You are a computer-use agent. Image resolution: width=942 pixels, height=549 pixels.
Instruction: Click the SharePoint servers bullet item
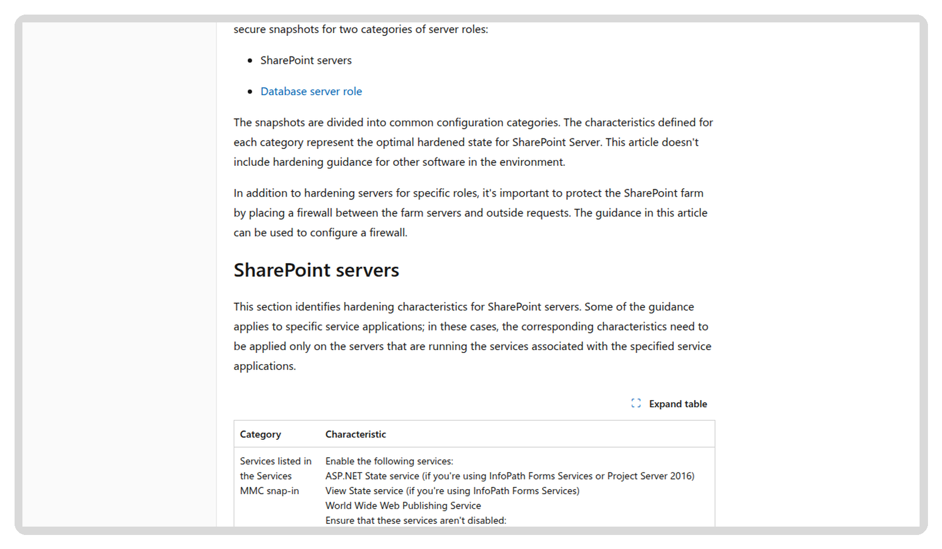306,61
